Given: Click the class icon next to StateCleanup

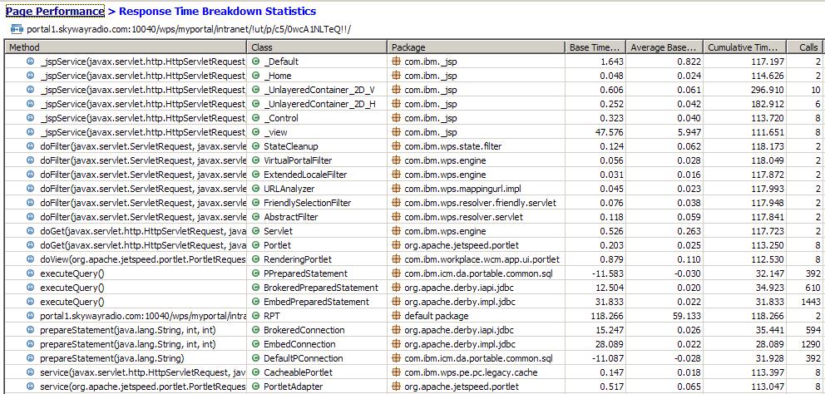Looking at the screenshot, I should click(256, 146).
